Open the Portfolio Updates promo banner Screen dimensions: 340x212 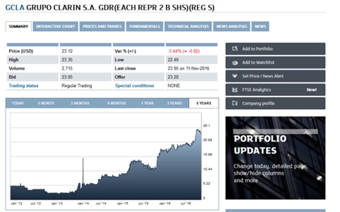pyautogui.click(x=275, y=158)
